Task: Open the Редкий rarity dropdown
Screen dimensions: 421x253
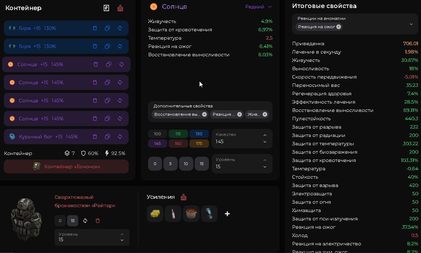Action: tap(259, 7)
